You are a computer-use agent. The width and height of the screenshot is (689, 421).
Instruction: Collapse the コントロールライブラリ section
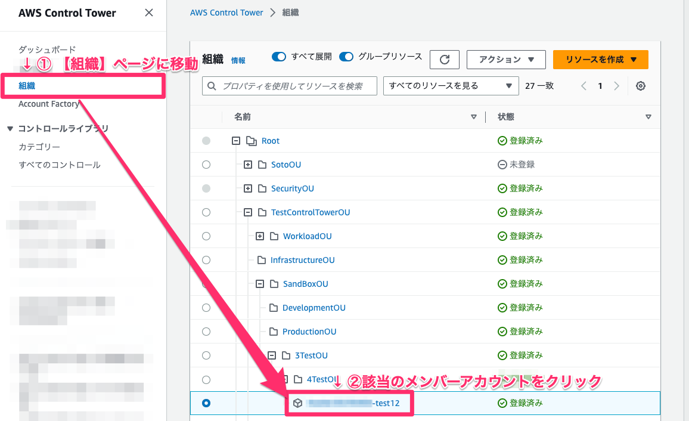click(10, 128)
